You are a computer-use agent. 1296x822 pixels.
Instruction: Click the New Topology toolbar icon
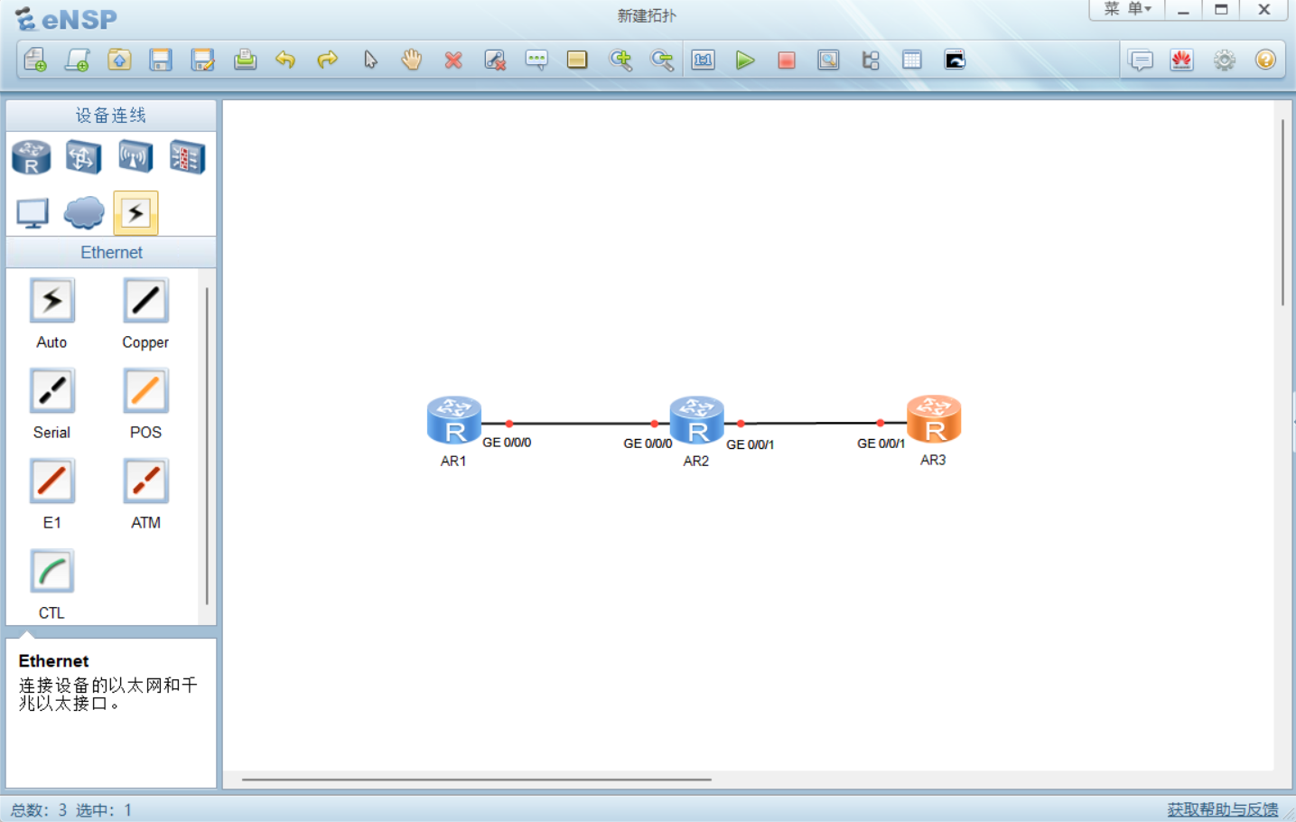tap(35, 61)
